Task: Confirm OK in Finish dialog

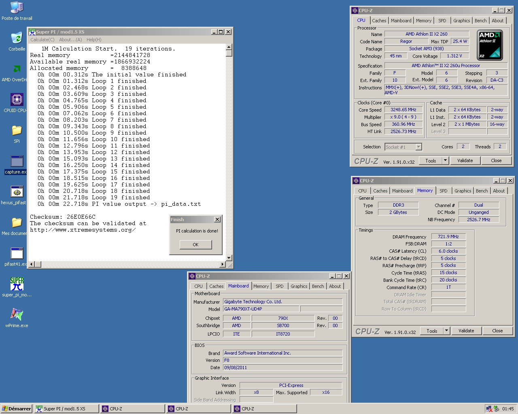Action: tap(195, 245)
